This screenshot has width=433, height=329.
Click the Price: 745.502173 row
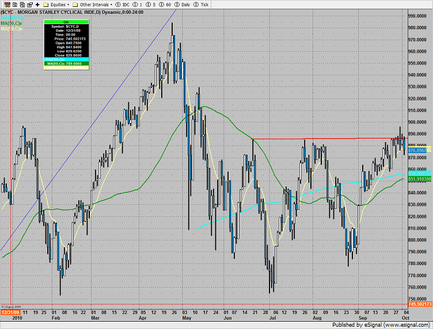click(66, 39)
